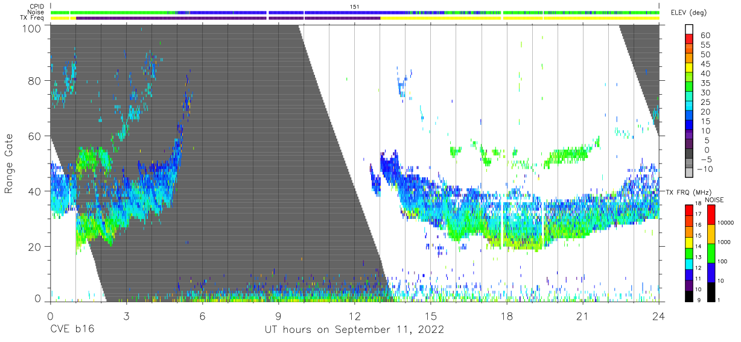Click the CPID value '151'
This screenshot has width=741, height=342.
pos(354,7)
